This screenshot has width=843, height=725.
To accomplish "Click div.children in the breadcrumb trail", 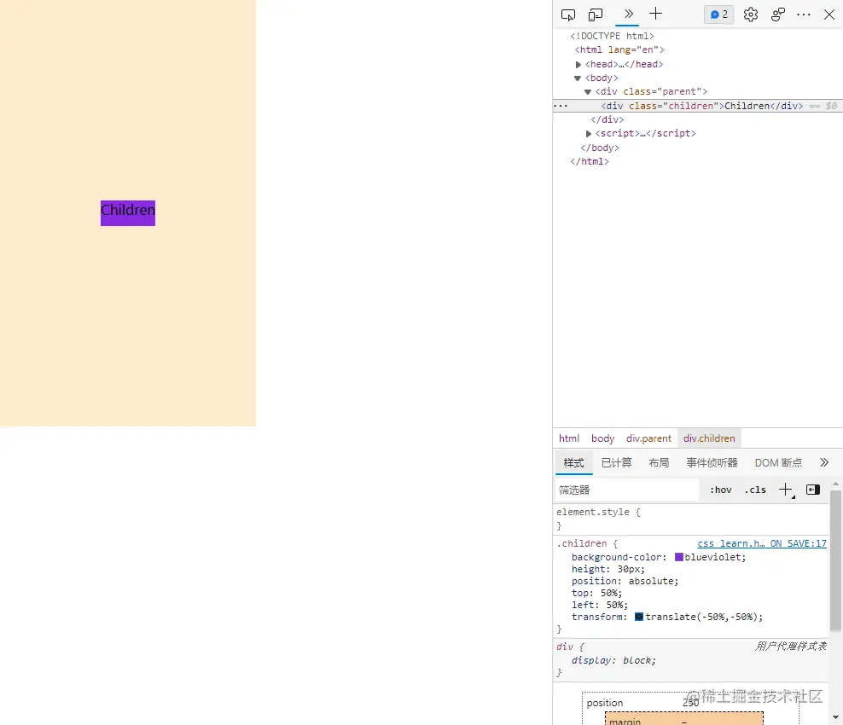I will (709, 438).
